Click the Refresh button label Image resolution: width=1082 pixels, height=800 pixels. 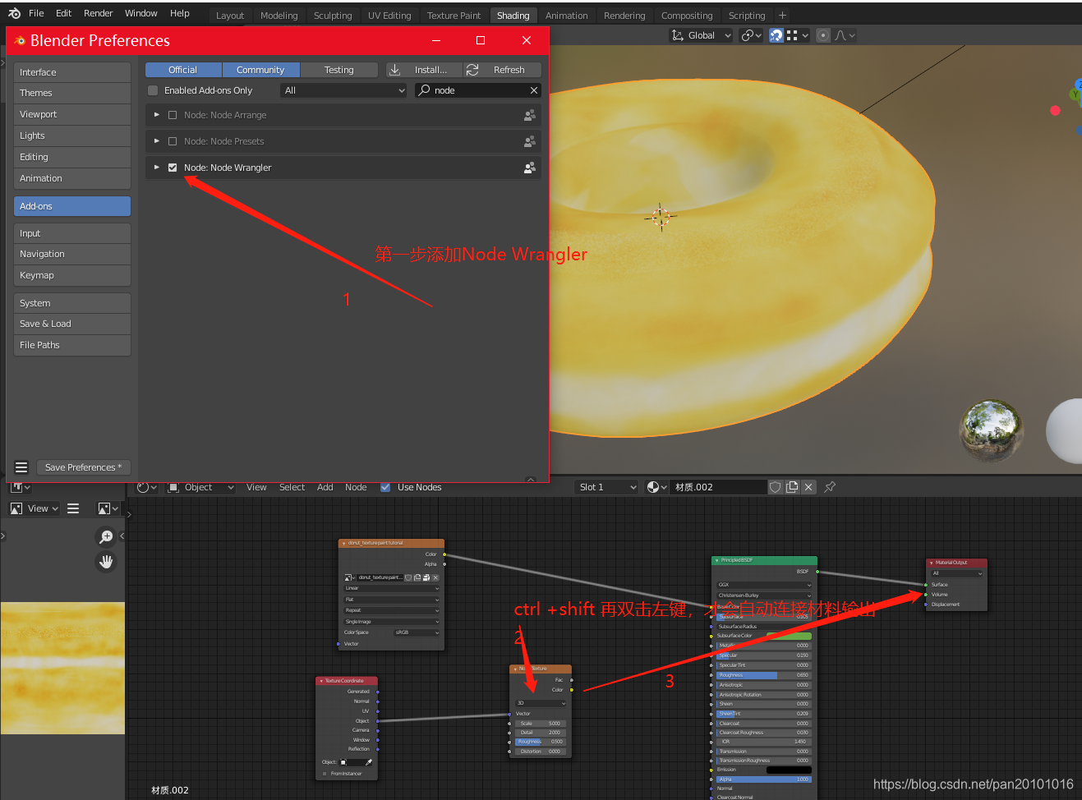(509, 70)
